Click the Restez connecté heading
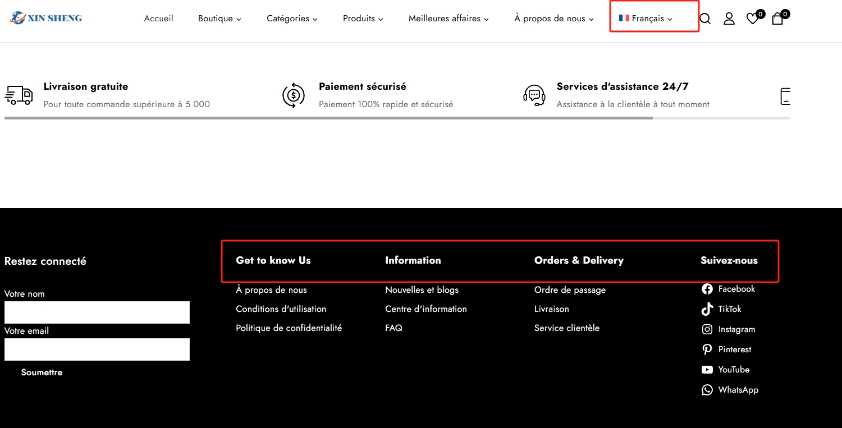This screenshot has height=428, width=842. 45,261
